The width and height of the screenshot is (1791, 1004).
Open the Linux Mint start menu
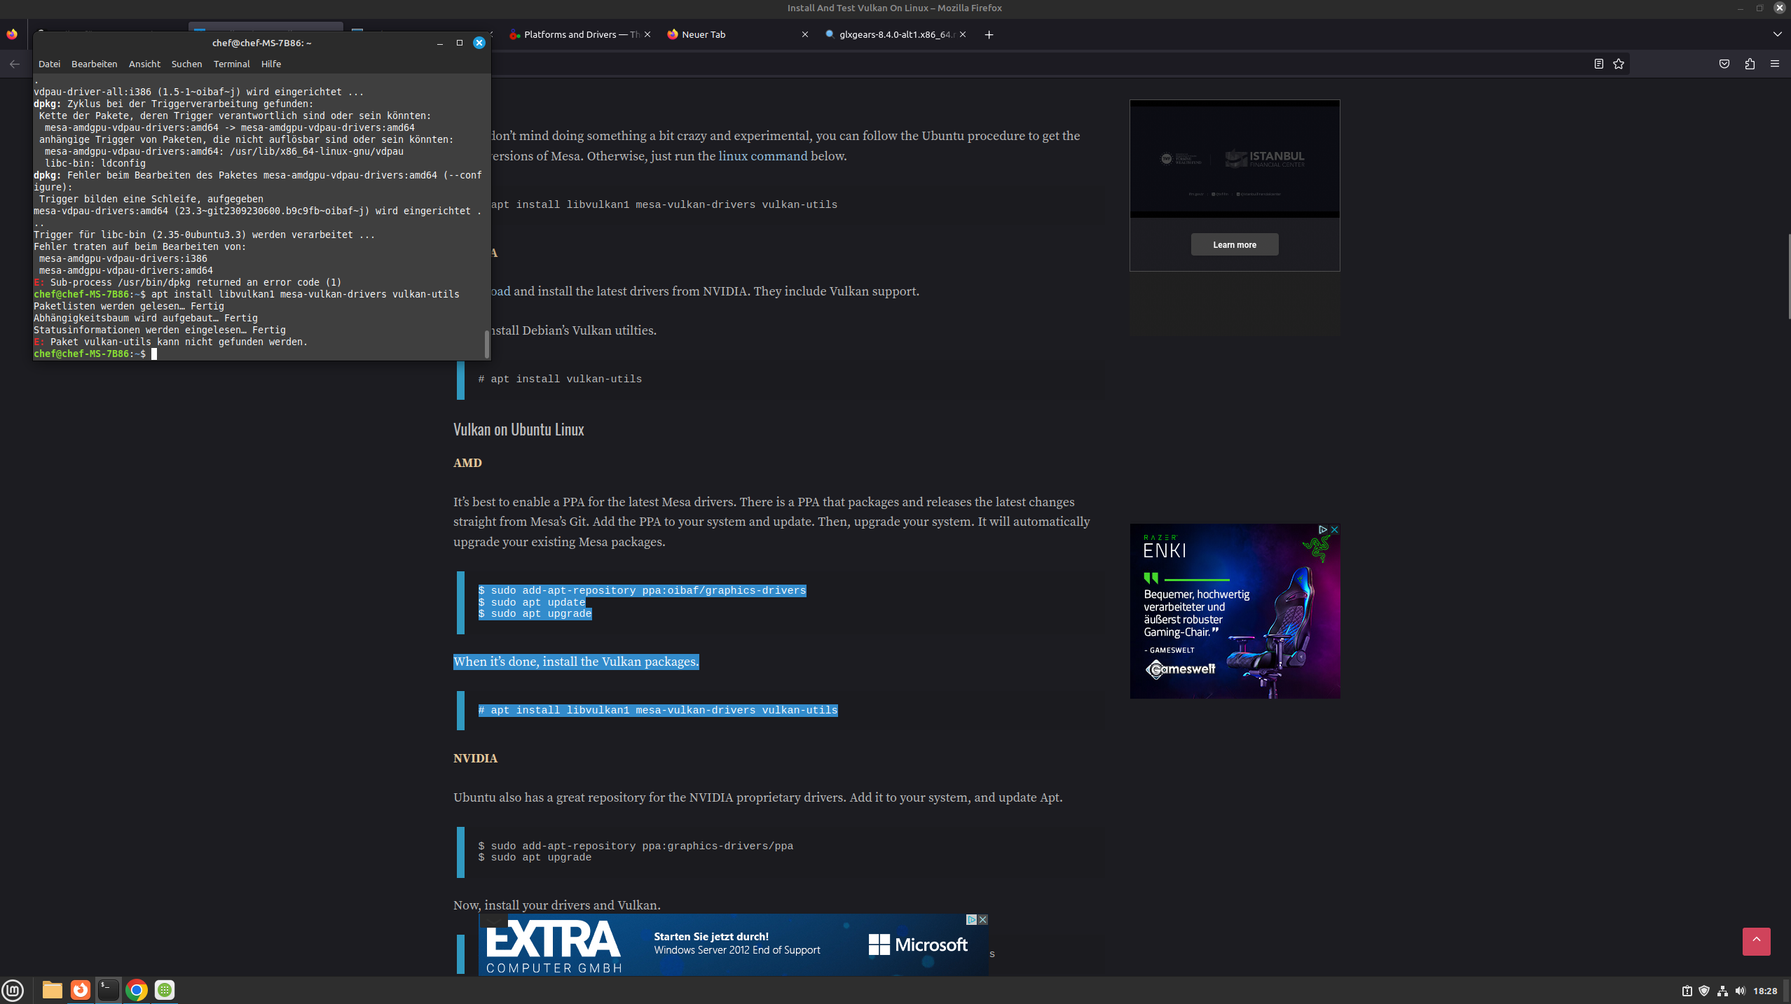13,990
